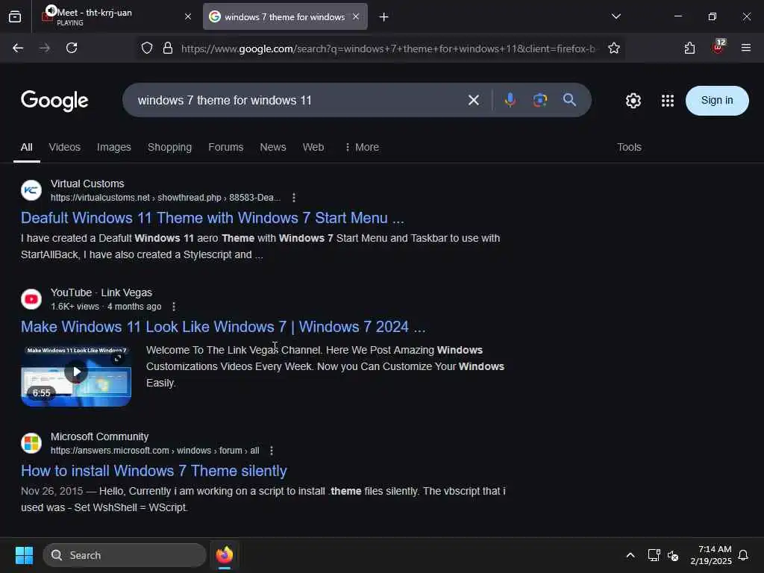
Task: Open the taskbar network status icon
Action: [654, 555]
